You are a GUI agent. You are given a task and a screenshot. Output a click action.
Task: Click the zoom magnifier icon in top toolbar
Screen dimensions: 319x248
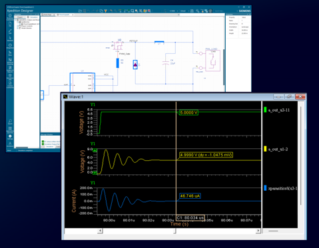[197, 11]
